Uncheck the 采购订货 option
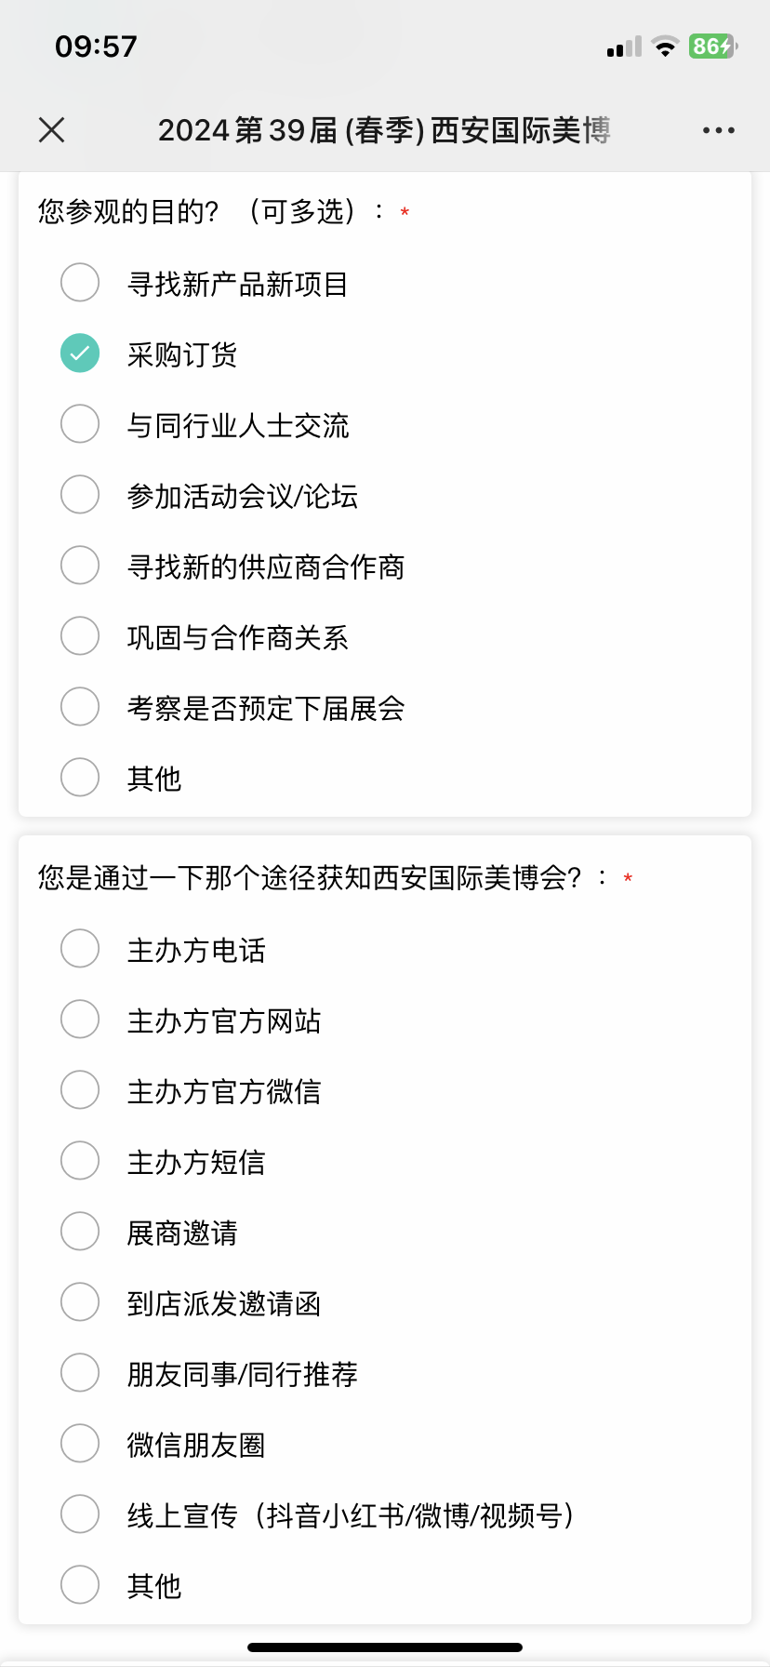Viewport: 770px width, 1667px height. coord(80,353)
